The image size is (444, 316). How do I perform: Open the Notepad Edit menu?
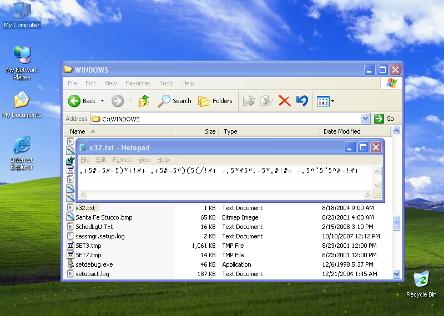tap(101, 160)
